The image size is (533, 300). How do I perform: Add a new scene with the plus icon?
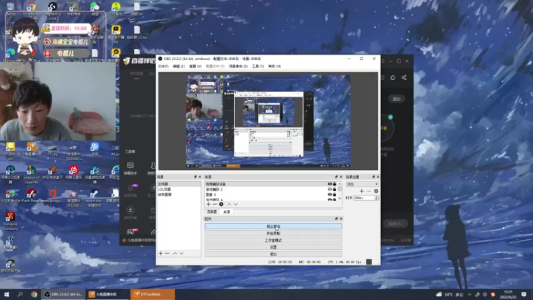(x=161, y=253)
